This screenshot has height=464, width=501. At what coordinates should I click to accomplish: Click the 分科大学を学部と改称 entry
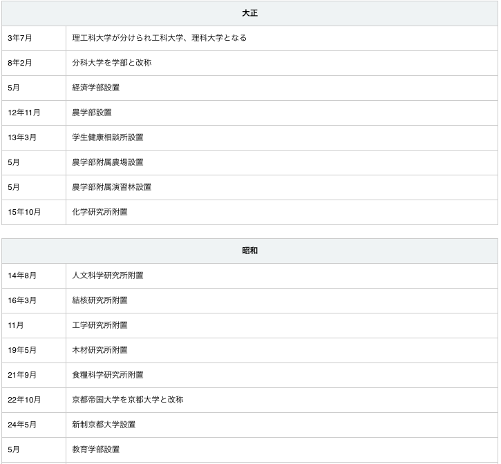[x=282, y=63]
